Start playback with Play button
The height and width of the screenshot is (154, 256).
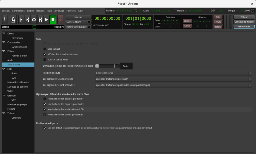pos(46,20)
